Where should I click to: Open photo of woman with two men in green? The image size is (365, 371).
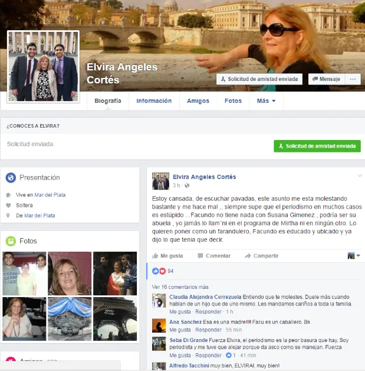point(24,274)
